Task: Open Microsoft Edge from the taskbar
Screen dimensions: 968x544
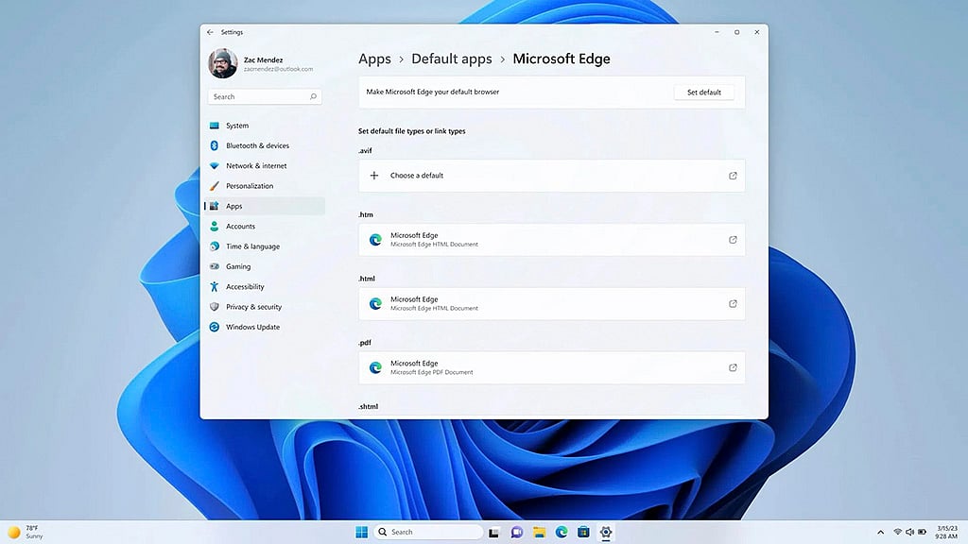Action: tap(562, 532)
